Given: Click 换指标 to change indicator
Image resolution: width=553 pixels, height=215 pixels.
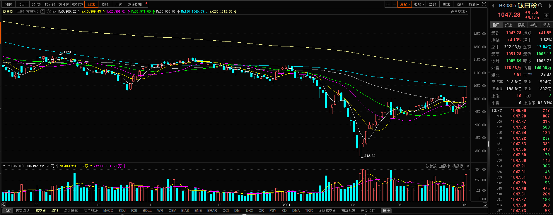Looking at the screenshot, I should point(458,166).
